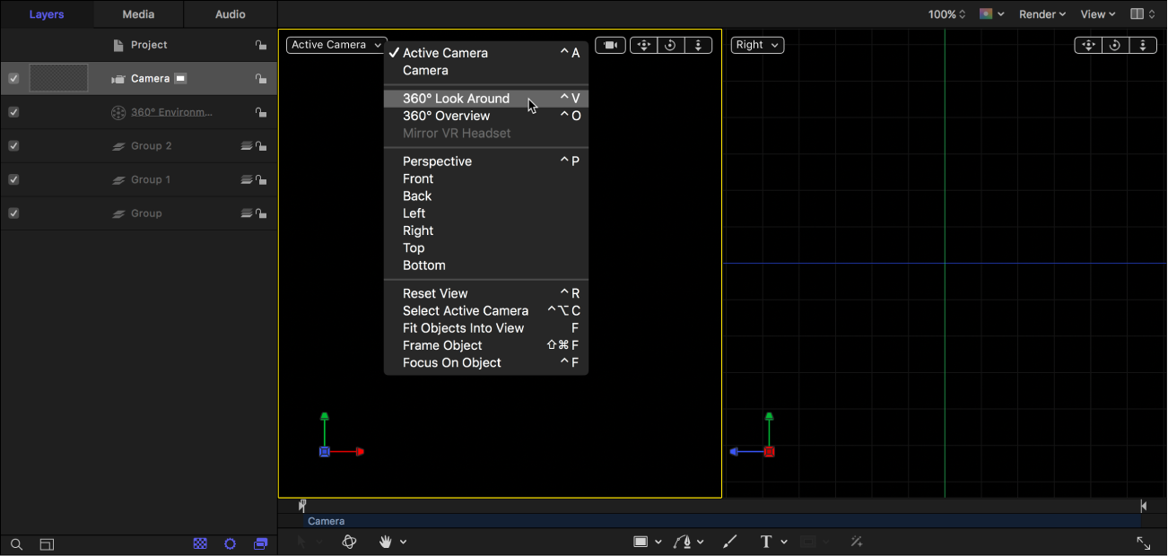Image resolution: width=1168 pixels, height=556 pixels.
Task: Open the Right view popup in the second viewport
Action: pyautogui.click(x=756, y=44)
